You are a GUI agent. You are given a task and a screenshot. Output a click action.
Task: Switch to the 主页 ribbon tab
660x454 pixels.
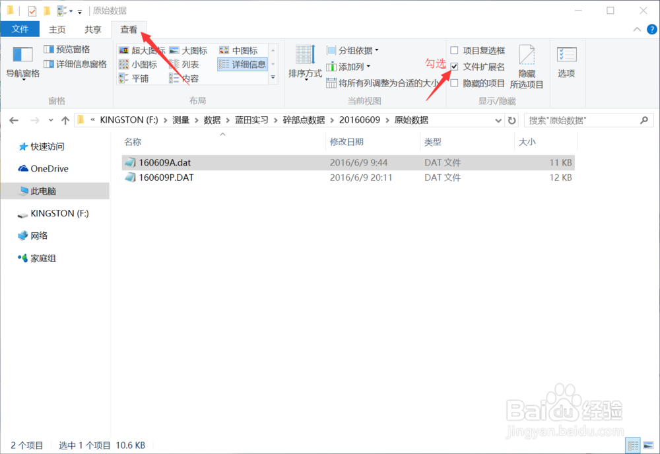[57, 29]
